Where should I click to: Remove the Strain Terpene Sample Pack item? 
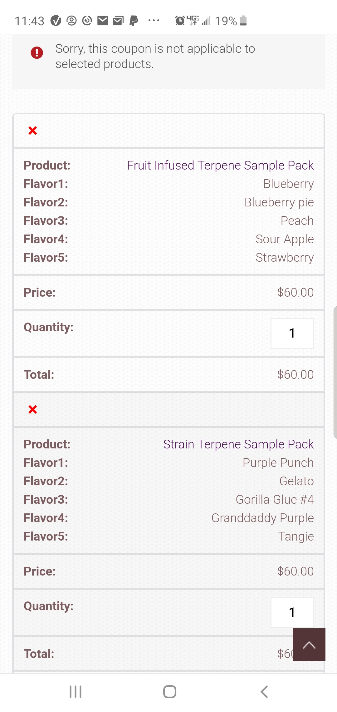33,409
